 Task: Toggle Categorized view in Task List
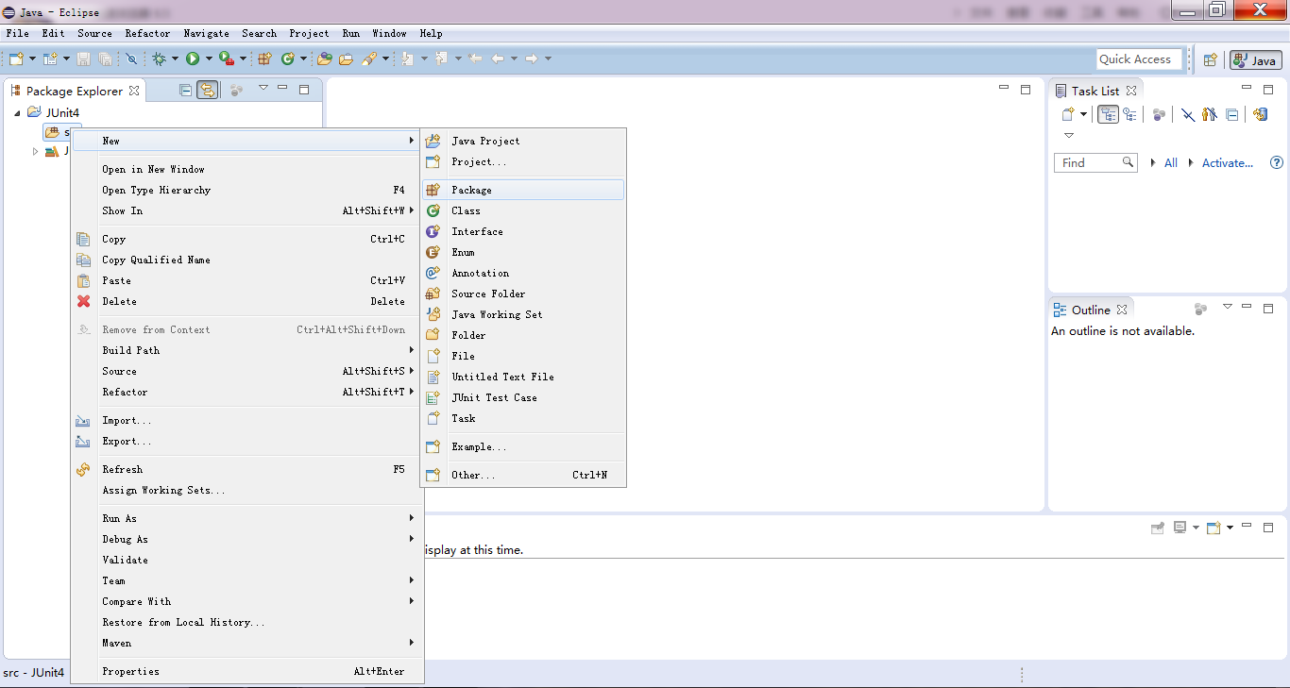(x=1109, y=114)
